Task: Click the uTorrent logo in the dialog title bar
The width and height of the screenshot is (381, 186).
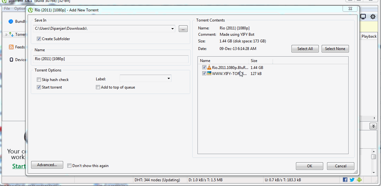Action: (30, 10)
